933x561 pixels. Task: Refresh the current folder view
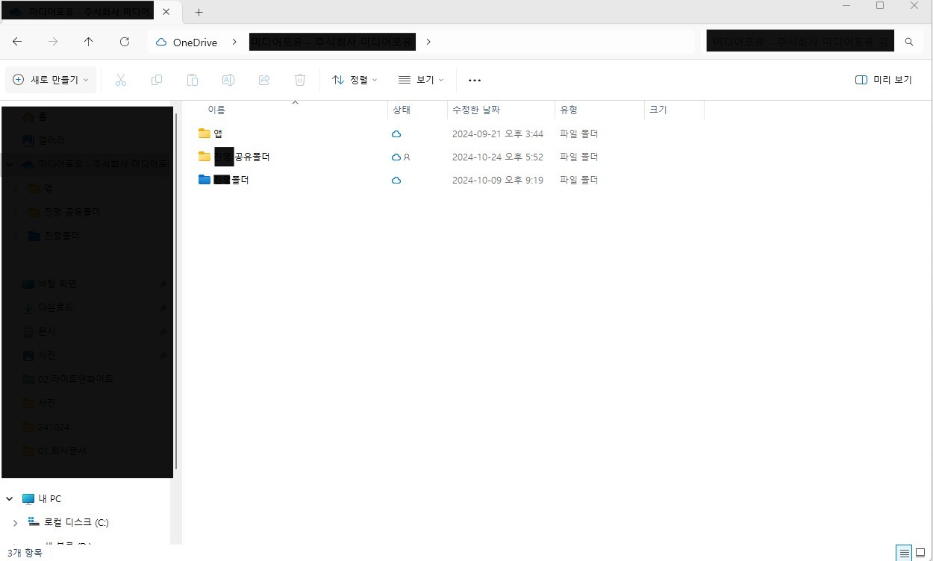pyautogui.click(x=125, y=42)
